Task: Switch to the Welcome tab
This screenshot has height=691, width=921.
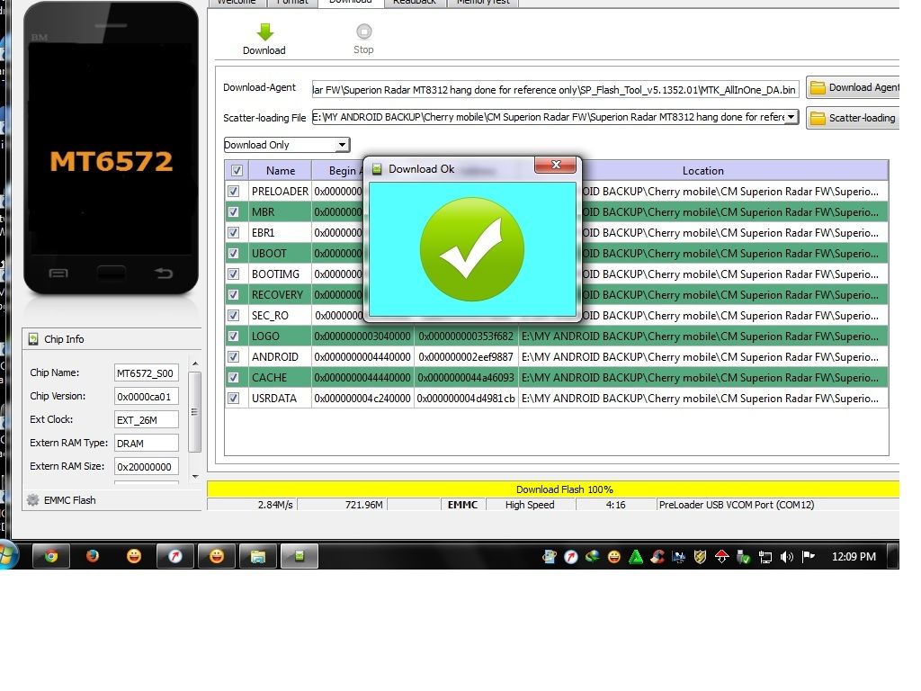Action: pyautogui.click(x=237, y=3)
